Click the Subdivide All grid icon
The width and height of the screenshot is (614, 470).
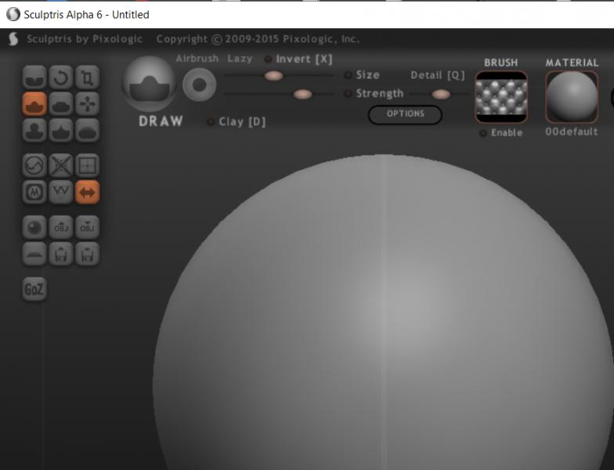coord(88,165)
